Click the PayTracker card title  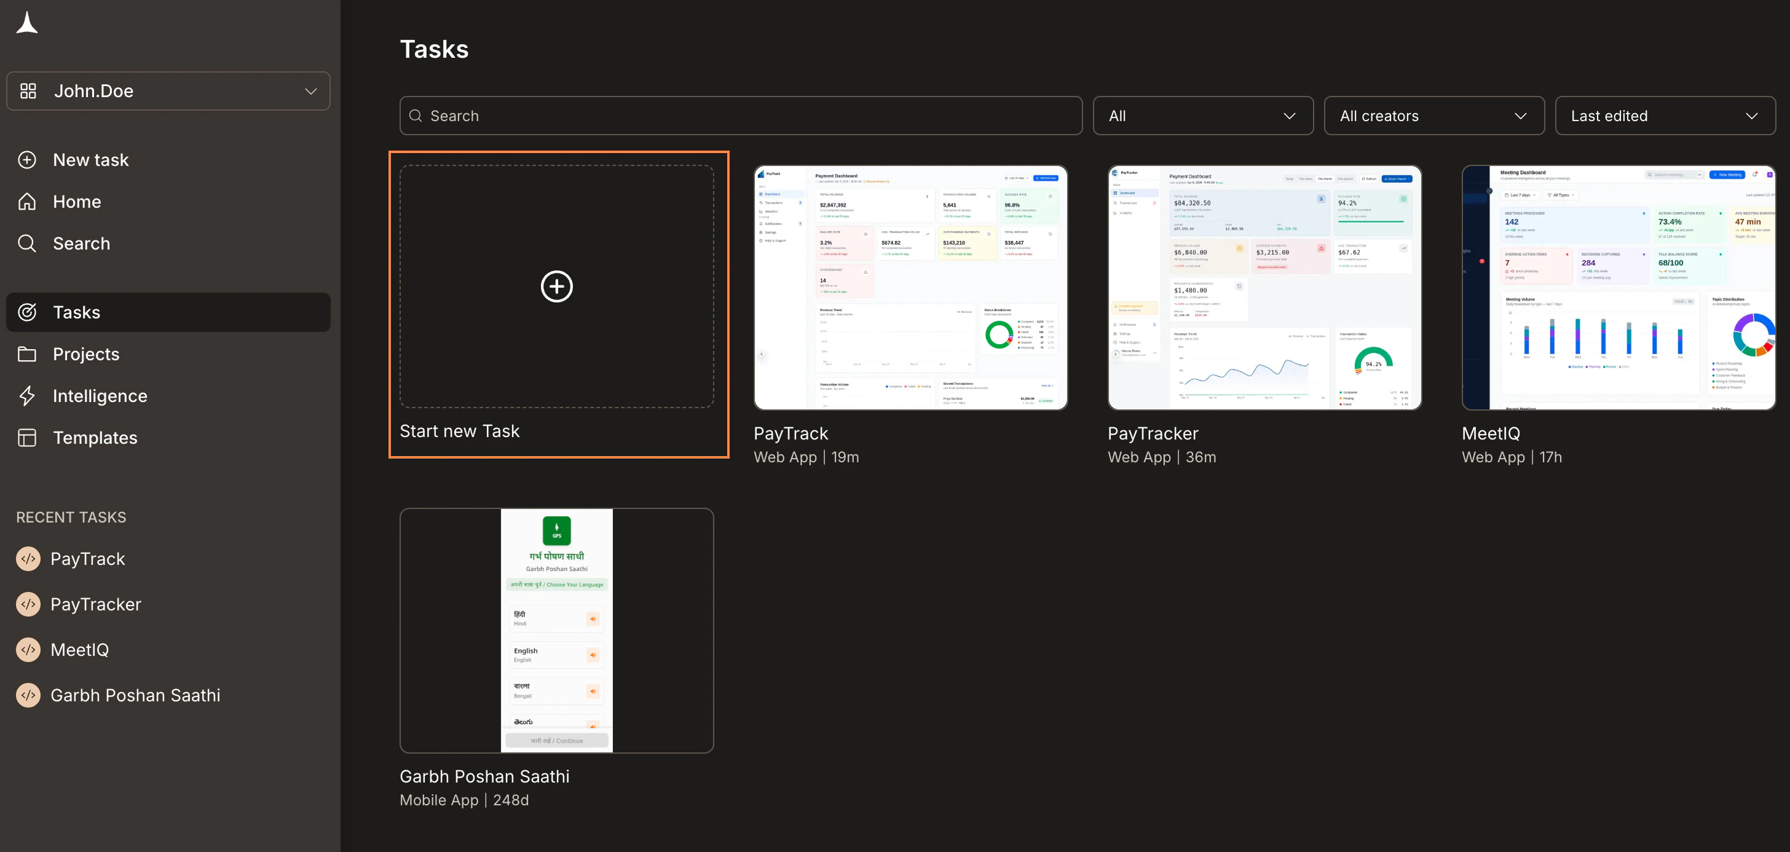(1153, 433)
